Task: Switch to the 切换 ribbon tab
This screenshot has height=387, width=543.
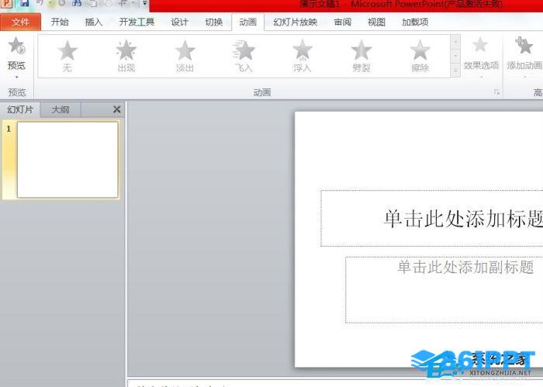Action: pyautogui.click(x=213, y=22)
